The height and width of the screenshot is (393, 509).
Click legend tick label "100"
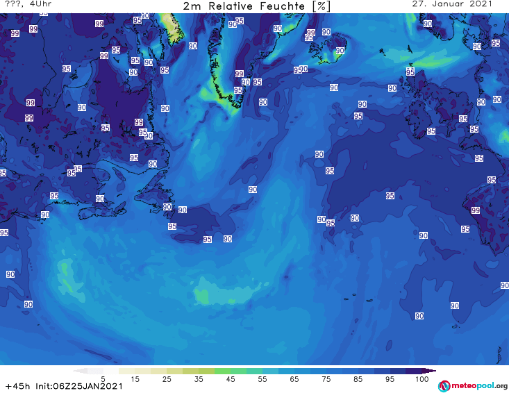(422, 379)
